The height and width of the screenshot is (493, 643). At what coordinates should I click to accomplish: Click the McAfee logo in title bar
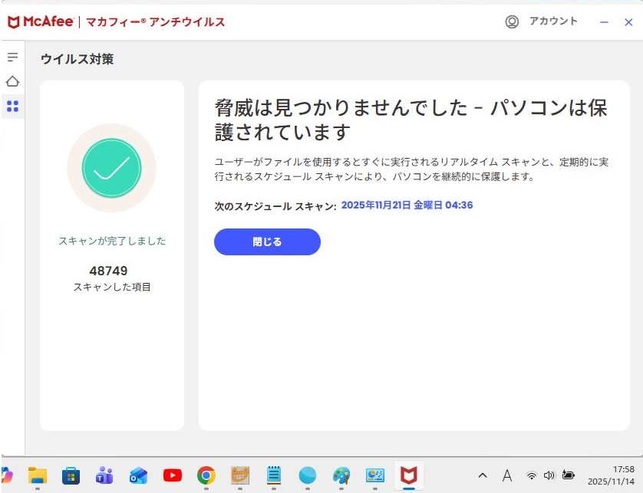click(41, 22)
